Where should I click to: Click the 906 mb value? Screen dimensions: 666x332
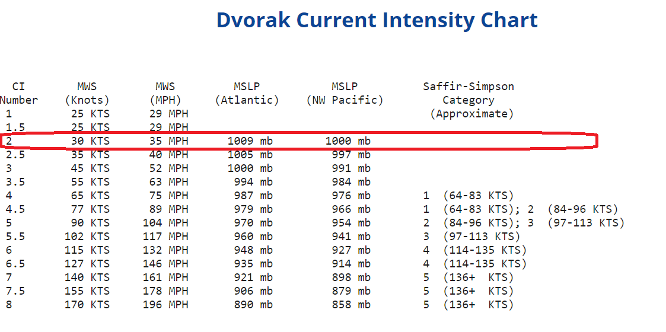(253, 291)
